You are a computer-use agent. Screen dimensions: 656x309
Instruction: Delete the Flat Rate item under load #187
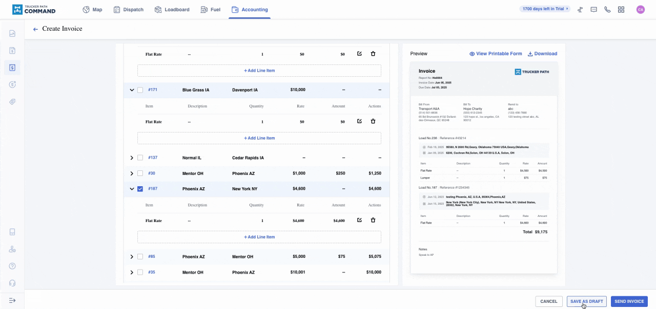(x=373, y=220)
